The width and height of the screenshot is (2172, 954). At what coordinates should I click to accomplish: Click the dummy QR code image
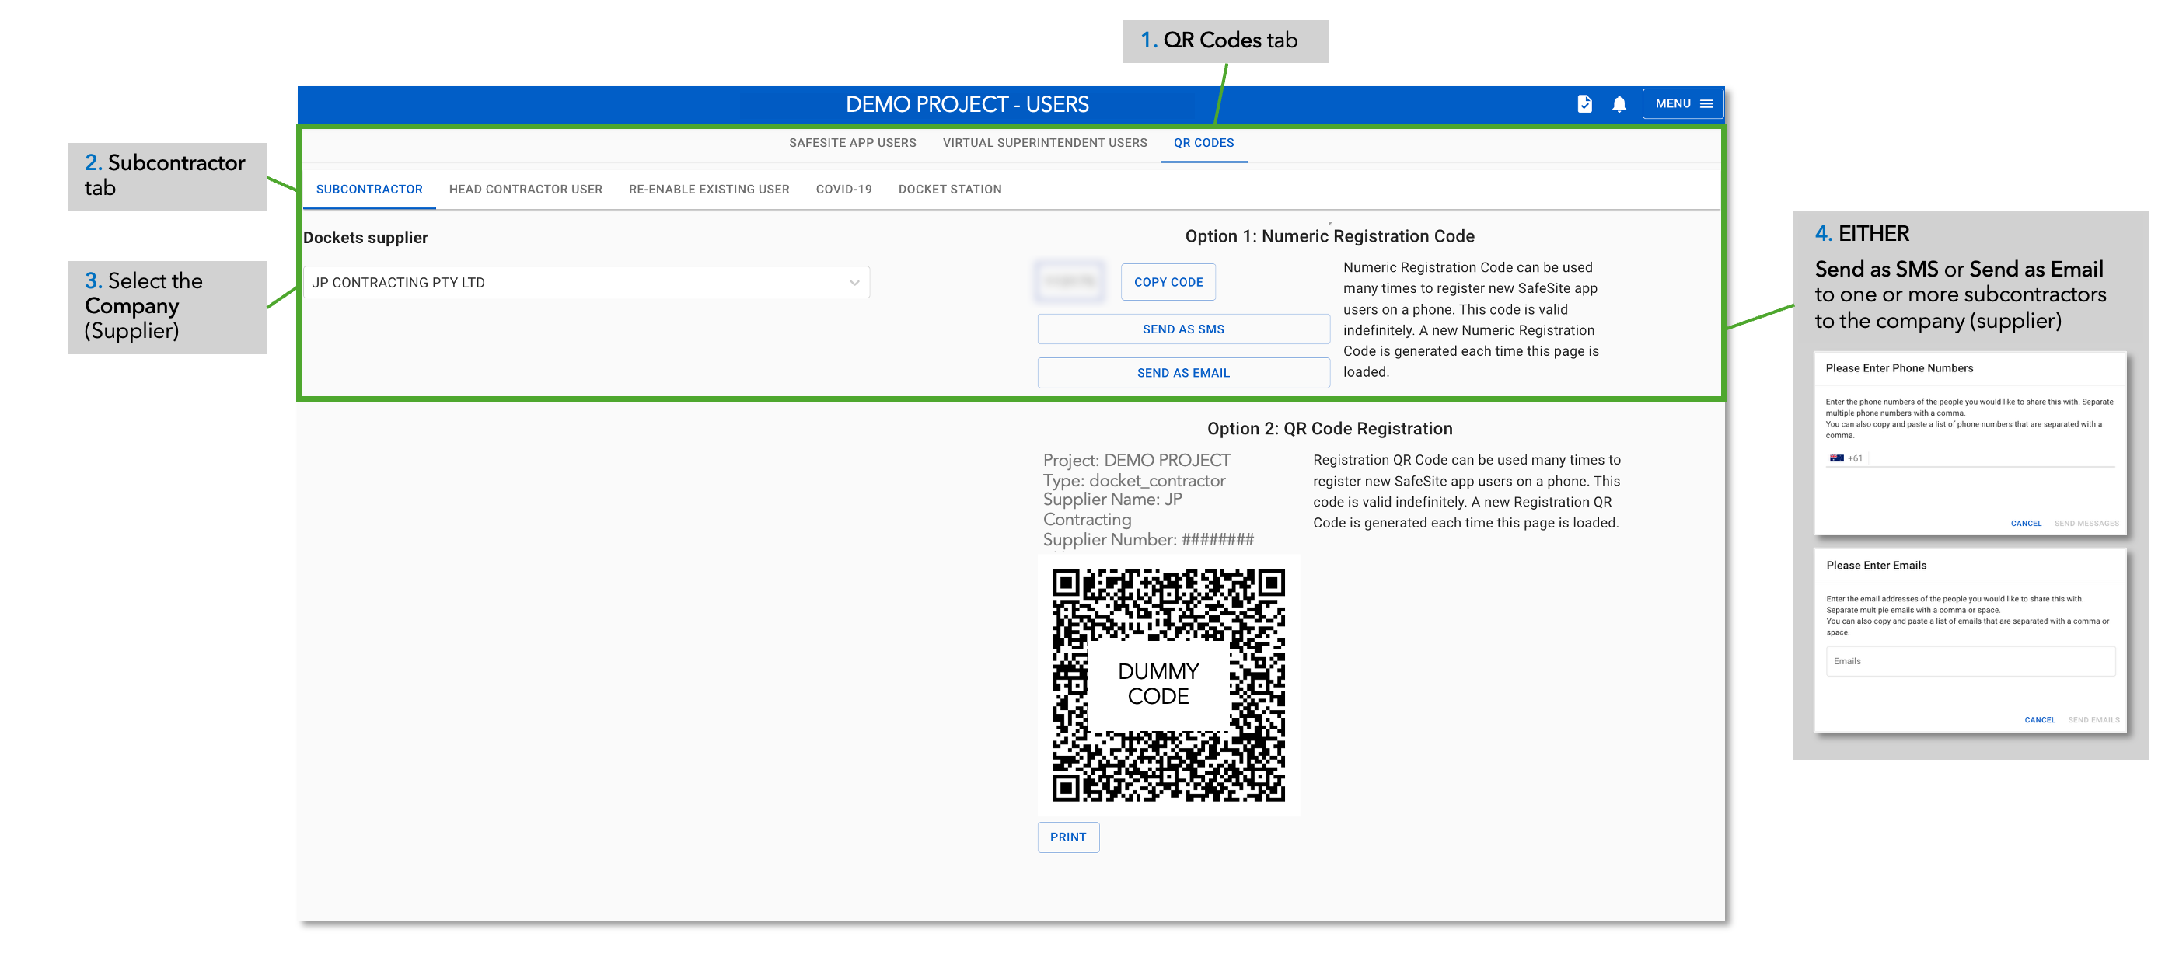point(1168,684)
